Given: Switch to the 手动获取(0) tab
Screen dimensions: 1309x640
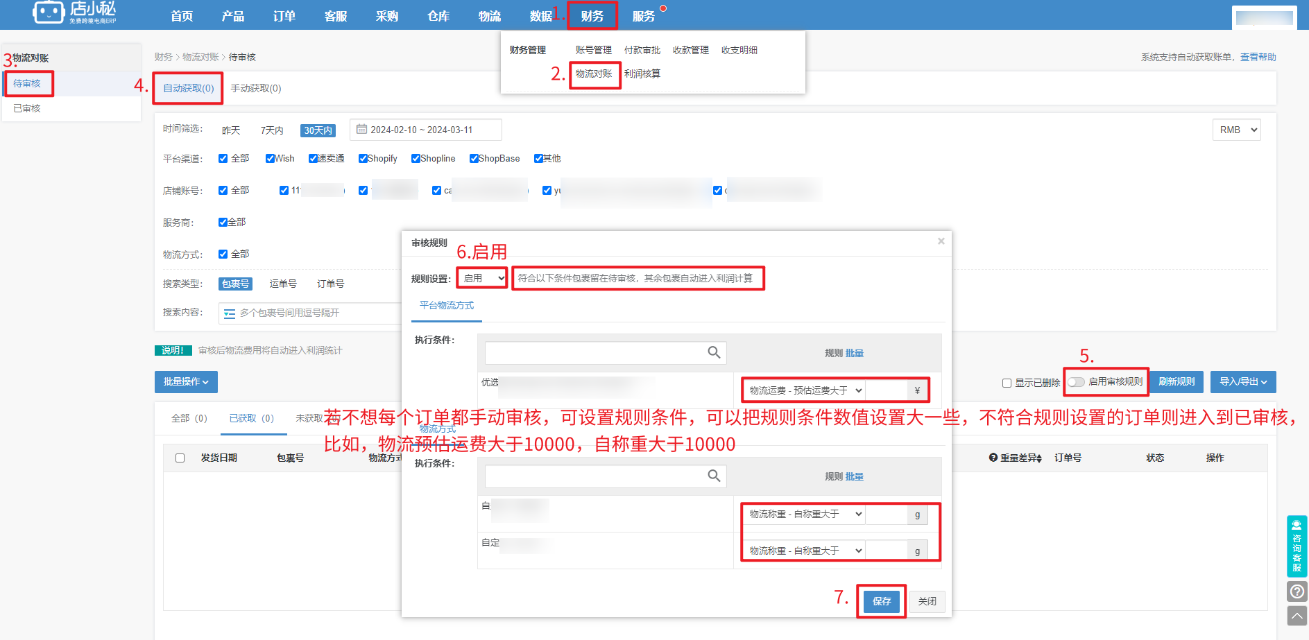Looking at the screenshot, I should (x=256, y=88).
